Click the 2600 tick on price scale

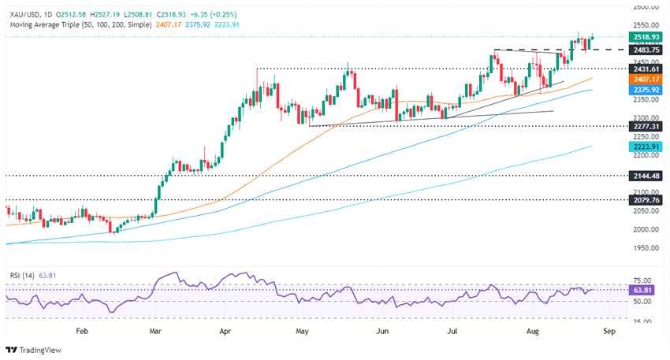click(642, 7)
